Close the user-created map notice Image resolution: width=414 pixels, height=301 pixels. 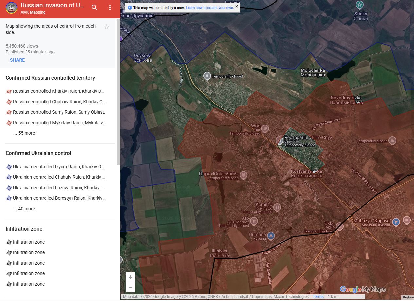(x=237, y=6)
